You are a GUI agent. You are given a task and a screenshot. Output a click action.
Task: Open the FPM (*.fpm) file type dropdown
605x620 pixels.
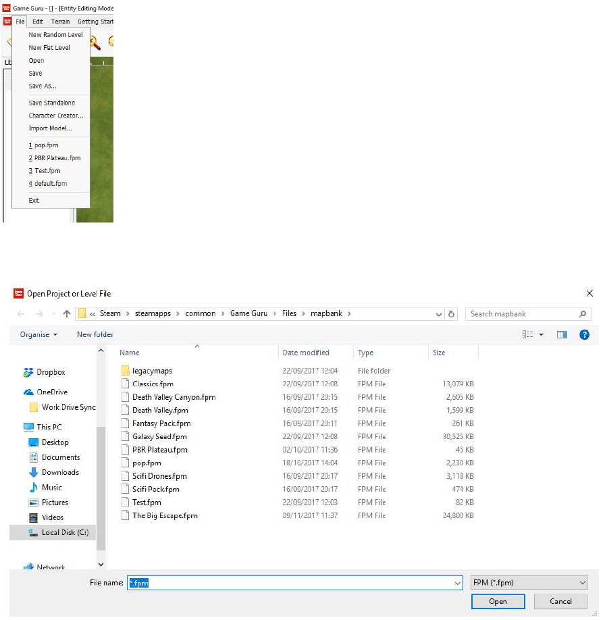pos(529,582)
